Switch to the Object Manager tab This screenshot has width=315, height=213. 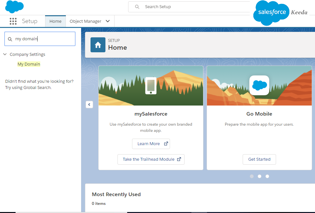[x=85, y=21]
